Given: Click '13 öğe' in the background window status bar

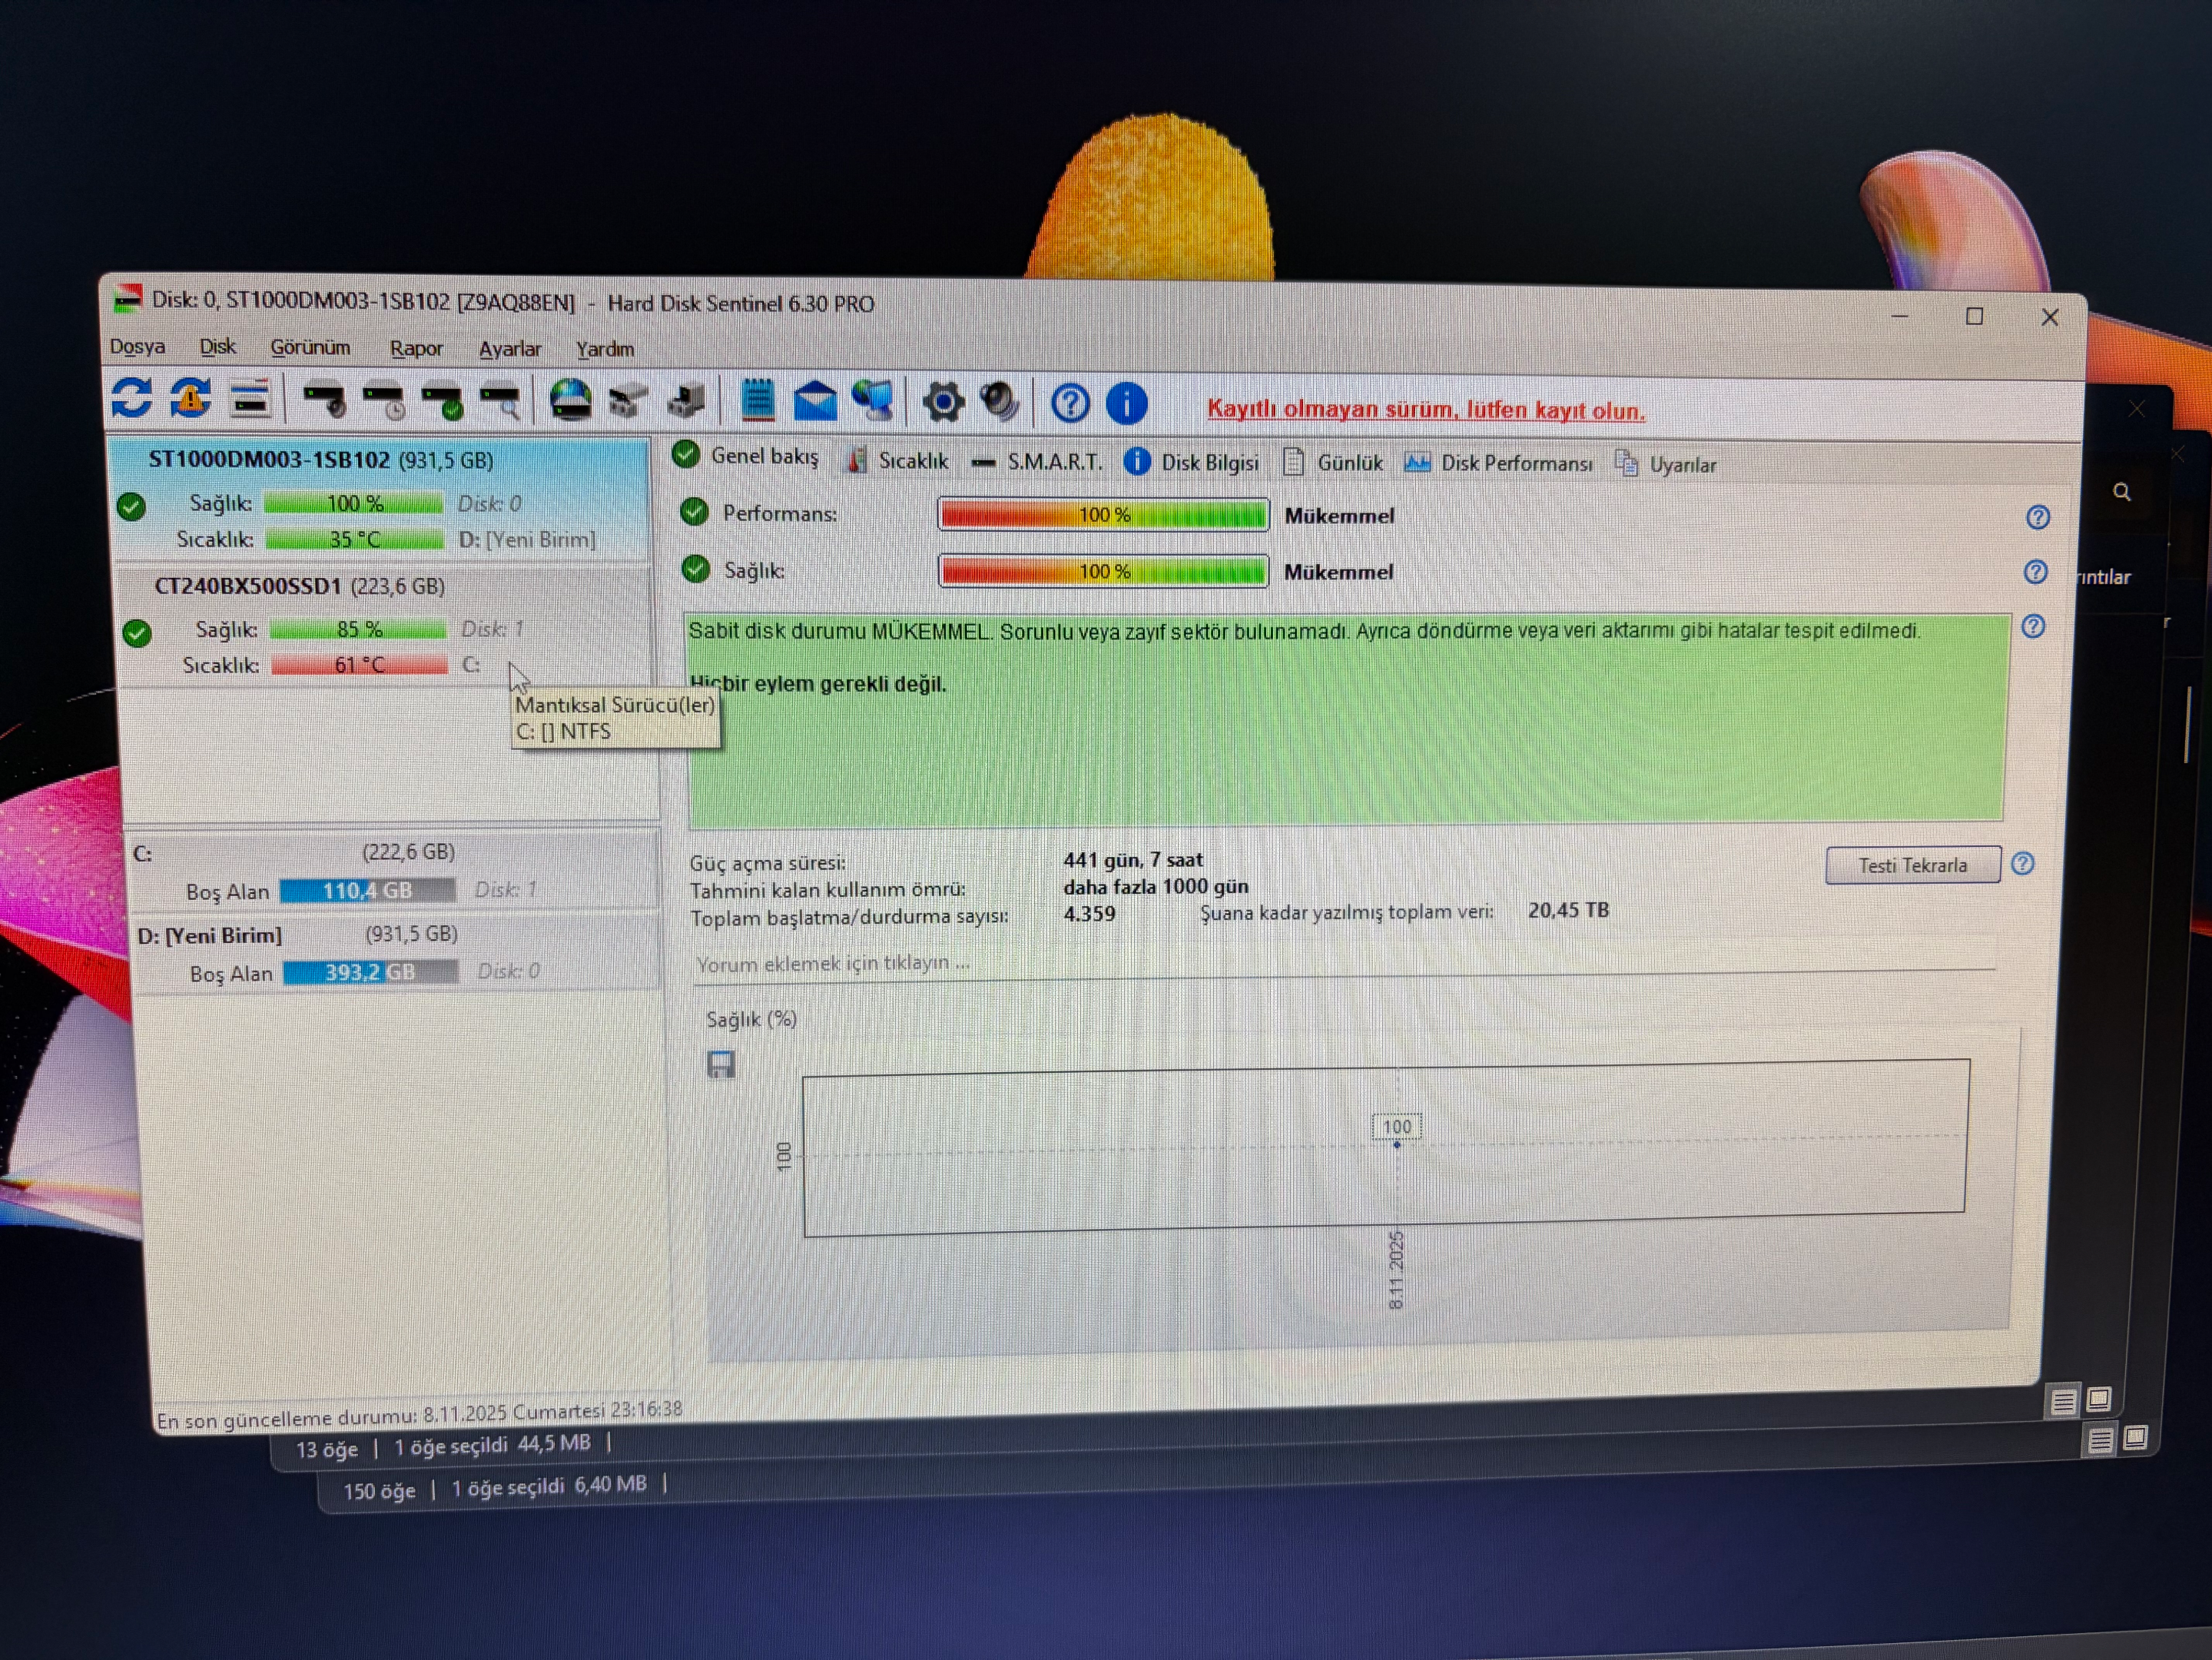Looking at the screenshot, I should click(x=326, y=1449).
